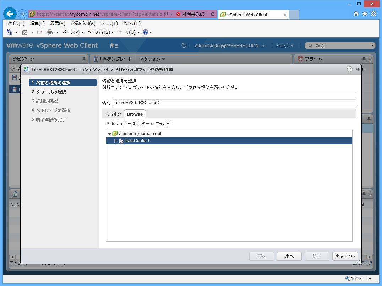The image size is (382, 286).
Task: Click the read mail icon in command bar
Action: point(40,32)
